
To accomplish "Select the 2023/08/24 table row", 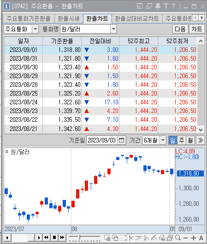I will pos(101,102).
